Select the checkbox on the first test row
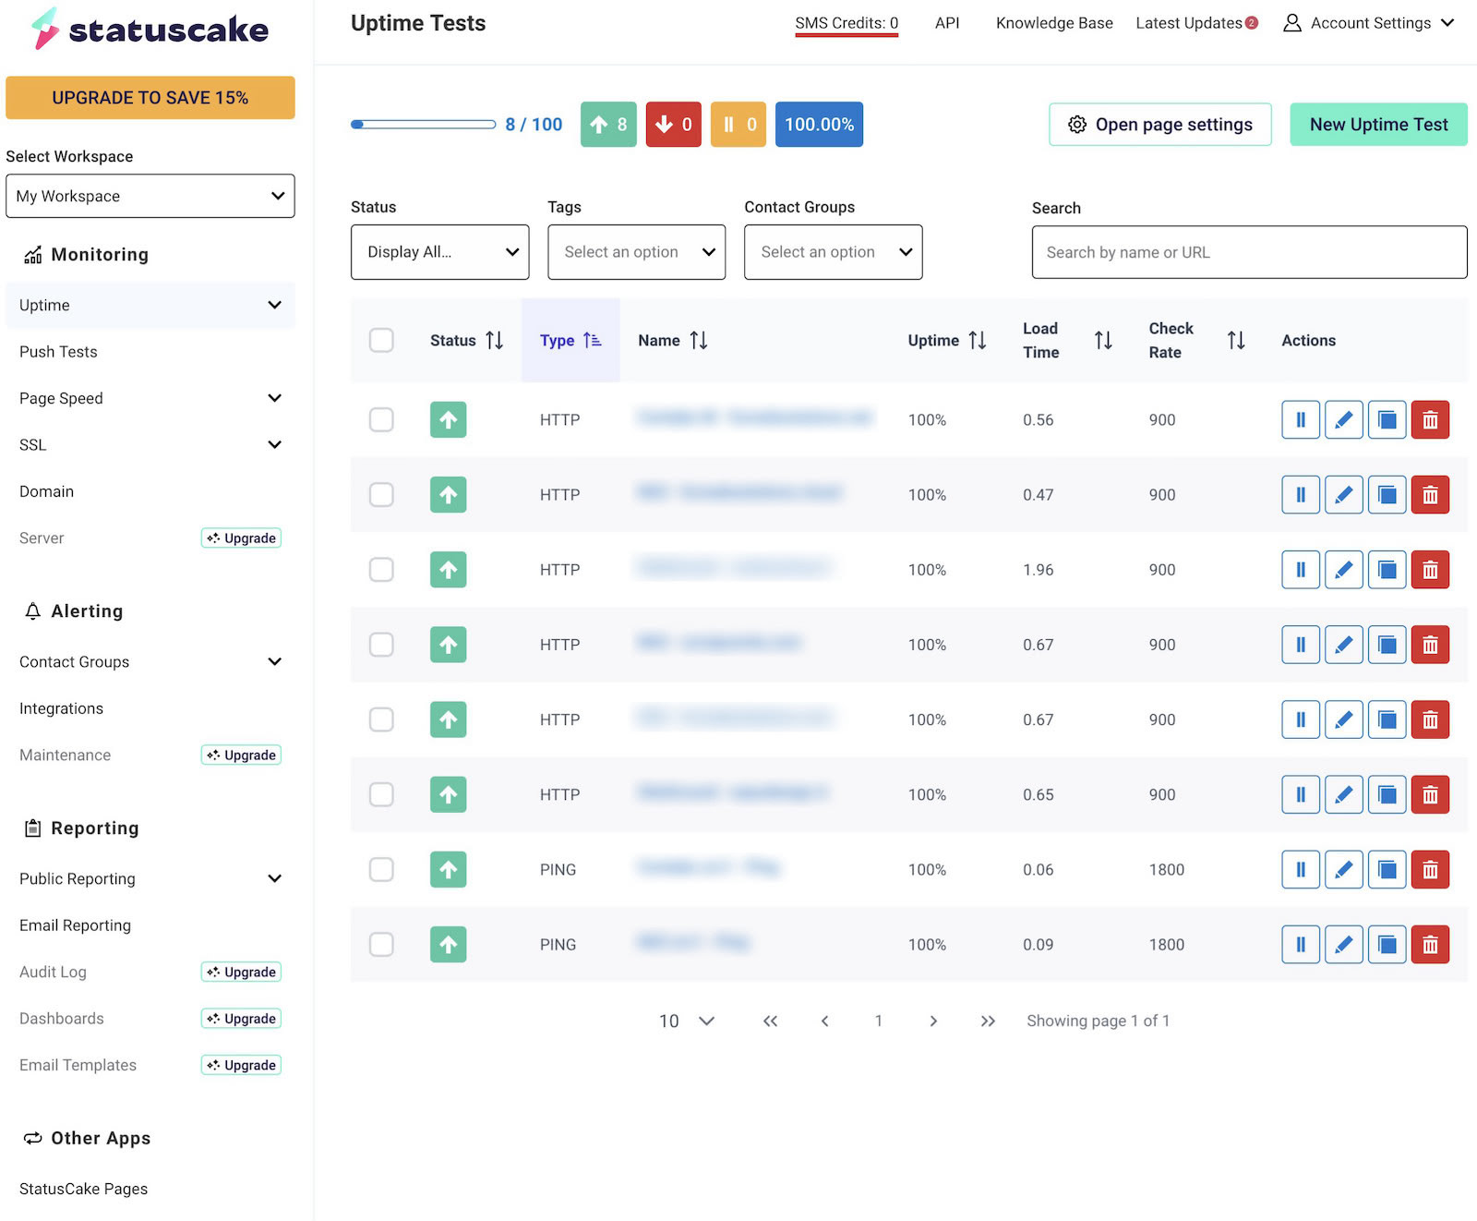Image resolution: width=1477 pixels, height=1221 pixels. pyautogui.click(x=381, y=419)
